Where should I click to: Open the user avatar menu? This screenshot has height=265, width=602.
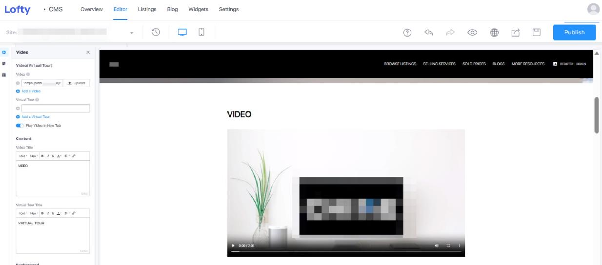pyautogui.click(x=593, y=9)
